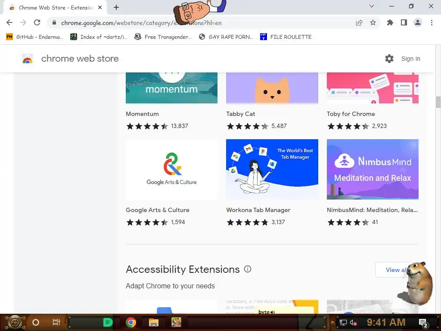
Task: Go back to the previous page
Action: 9,22
